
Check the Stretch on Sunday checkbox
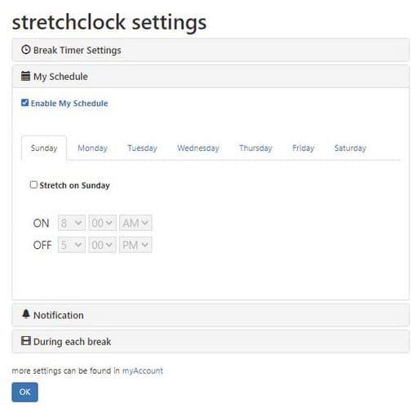33,184
